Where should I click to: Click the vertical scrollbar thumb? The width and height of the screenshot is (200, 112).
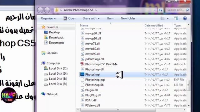point(189,85)
